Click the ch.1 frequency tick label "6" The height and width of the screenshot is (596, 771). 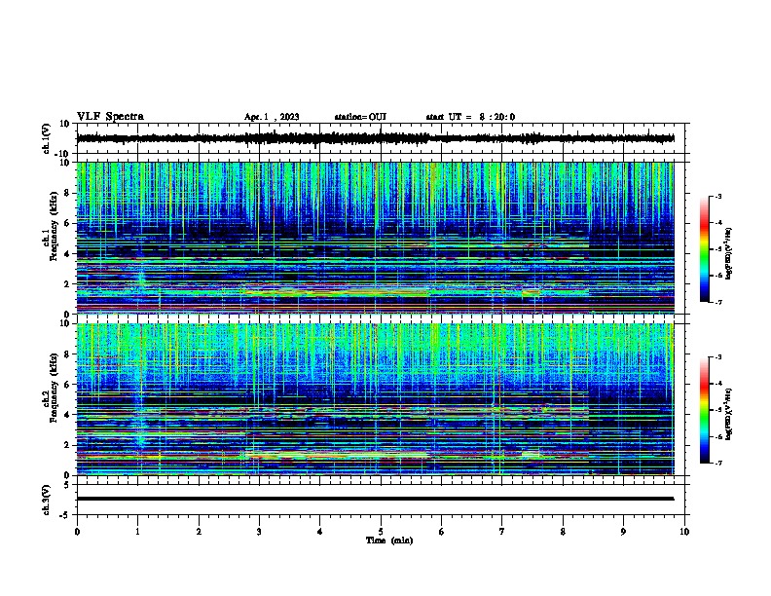pyautogui.click(x=67, y=223)
